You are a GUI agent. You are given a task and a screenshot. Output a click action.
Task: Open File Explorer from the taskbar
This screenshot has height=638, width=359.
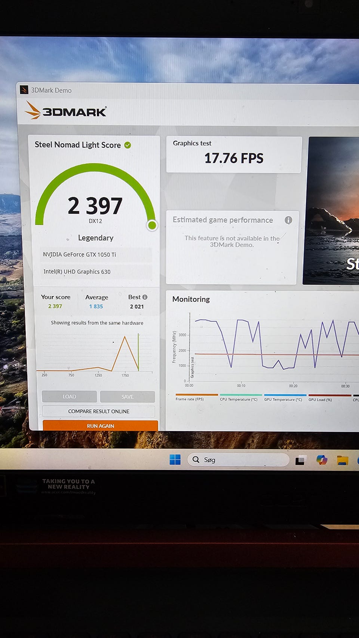[x=342, y=460]
